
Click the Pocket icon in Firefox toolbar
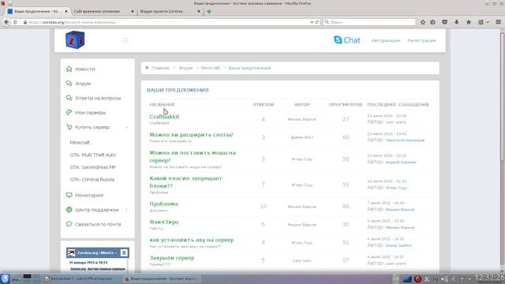point(445,22)
